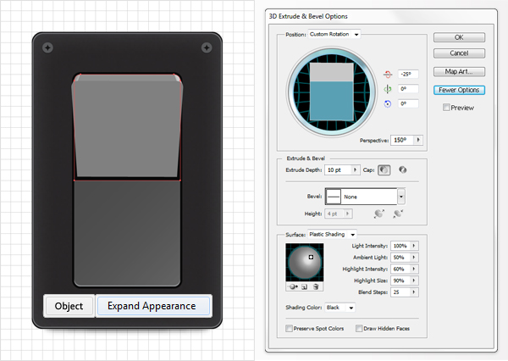Click the Y-axis rotation icon
Screen dimensions: 508x361
(x=388, y=89)
